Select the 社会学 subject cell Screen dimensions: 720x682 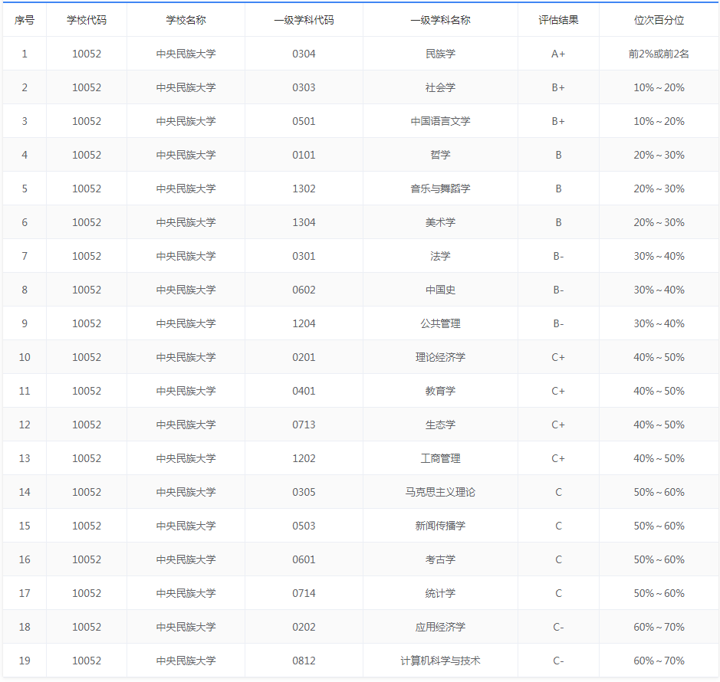click(x=440, y=87)
